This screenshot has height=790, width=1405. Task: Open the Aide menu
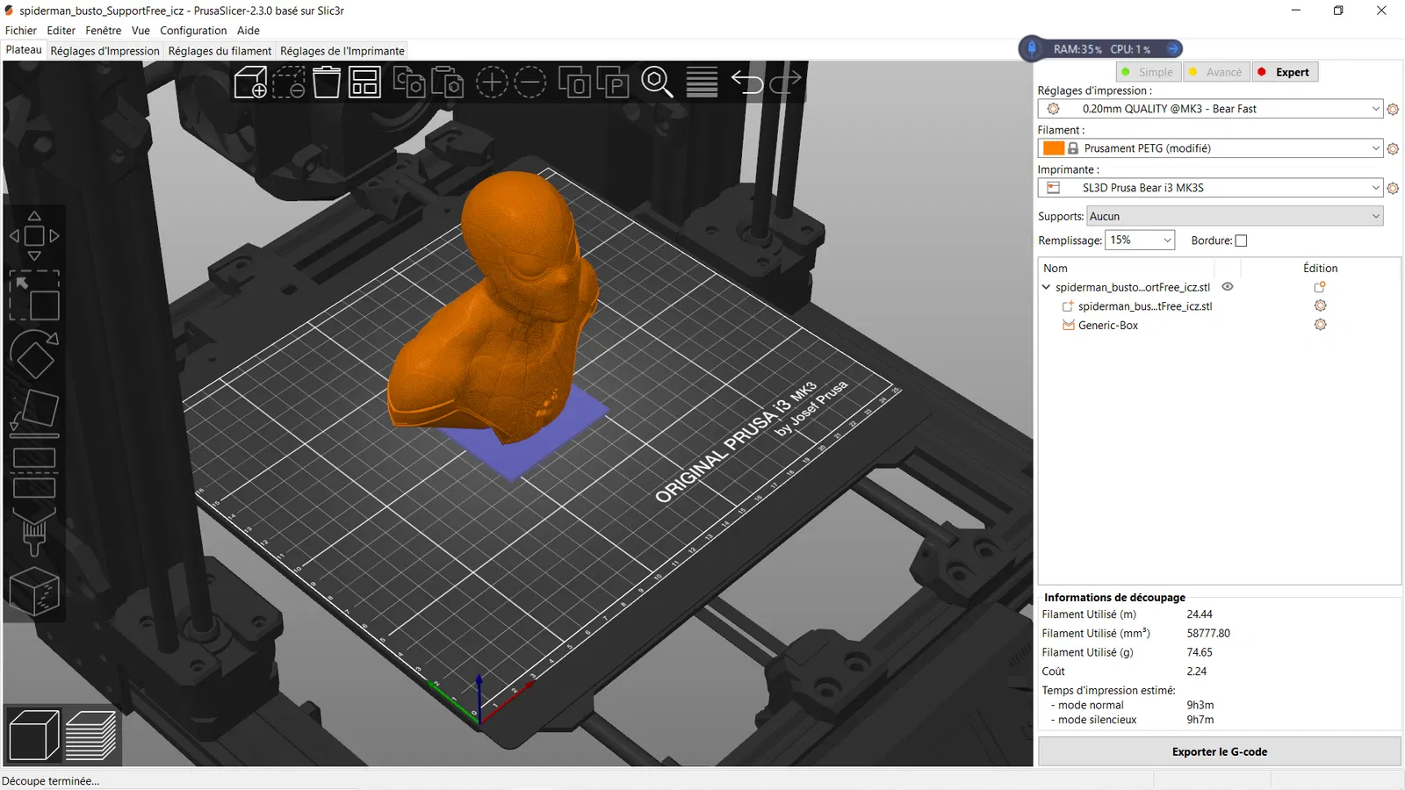(x=249, y=31)
